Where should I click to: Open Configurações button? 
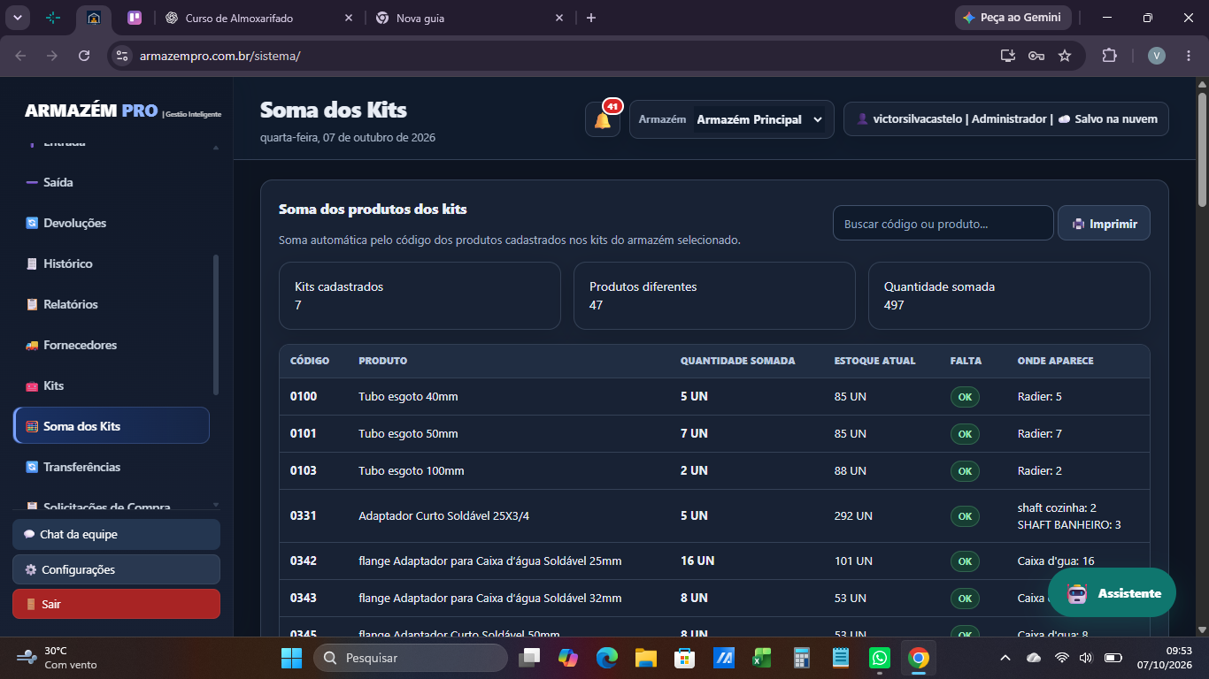(x=116, y=569)
